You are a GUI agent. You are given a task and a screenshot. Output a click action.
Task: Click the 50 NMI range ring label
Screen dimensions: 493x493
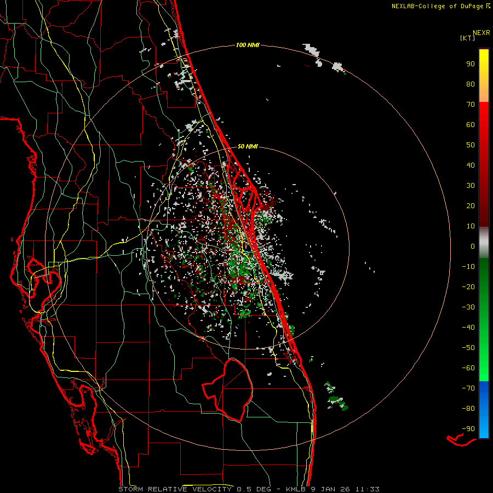tap(248, 146)
